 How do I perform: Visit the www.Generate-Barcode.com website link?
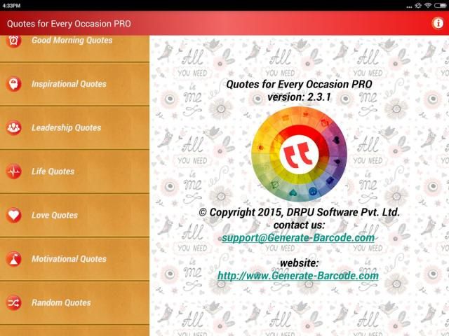pyautogui.click(x=298, y=276)
